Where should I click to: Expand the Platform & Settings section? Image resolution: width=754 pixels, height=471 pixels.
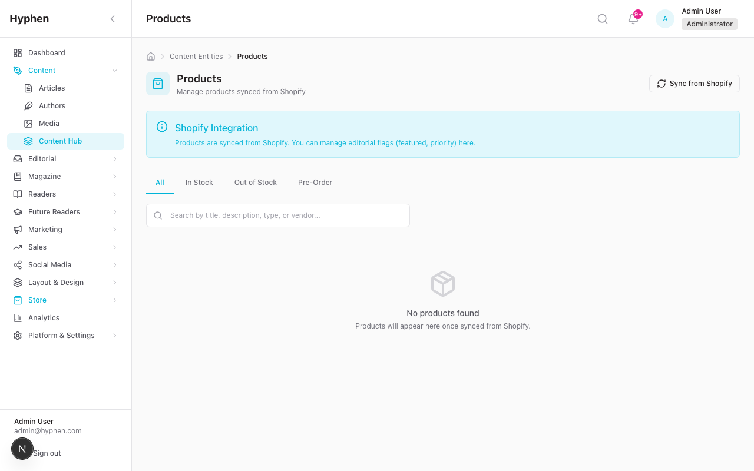tap(61, 335)
